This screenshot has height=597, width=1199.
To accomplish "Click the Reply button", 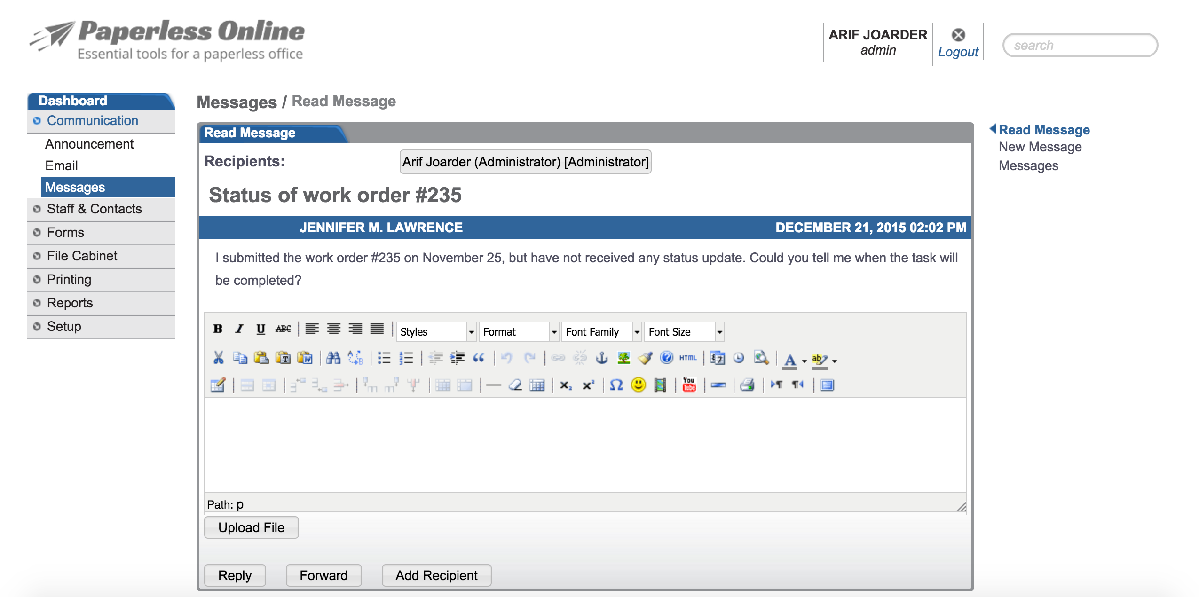I will pos(235,575).
